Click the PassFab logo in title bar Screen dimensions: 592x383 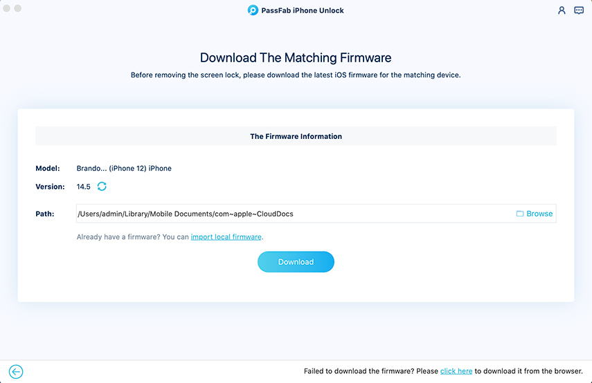[x=253, y=10]
